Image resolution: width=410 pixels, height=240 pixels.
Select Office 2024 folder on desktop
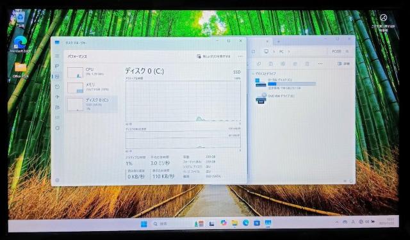[20, 70]
